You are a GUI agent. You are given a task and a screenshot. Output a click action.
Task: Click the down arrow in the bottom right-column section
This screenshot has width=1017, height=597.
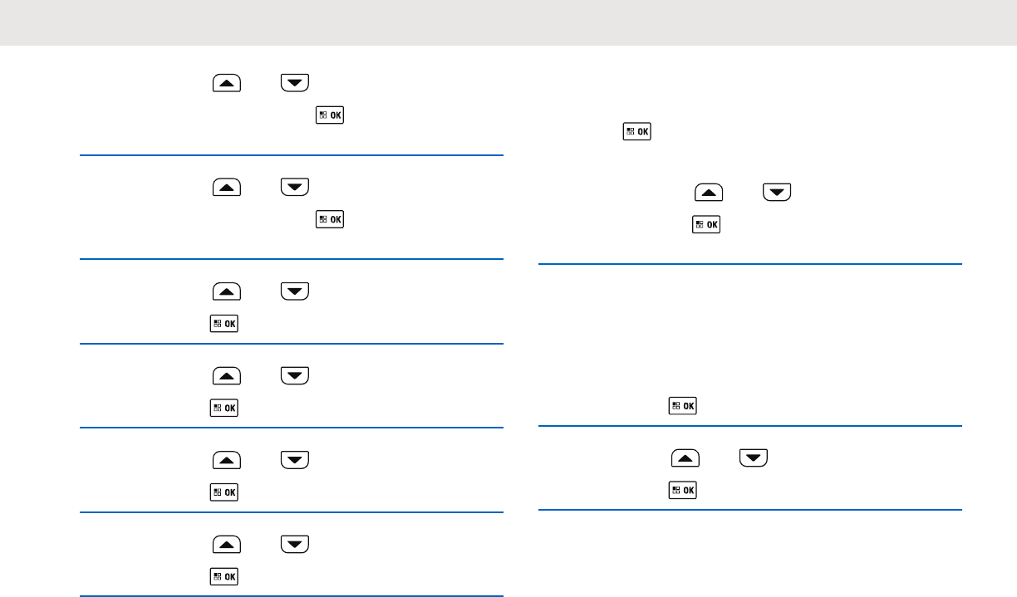click(754, 458)
